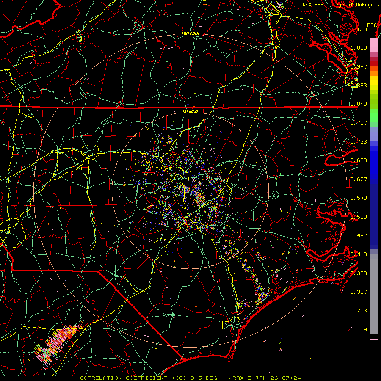Click the 0.947 legend value
Viewport: 381px width, 381px height.
pos(359,66)
